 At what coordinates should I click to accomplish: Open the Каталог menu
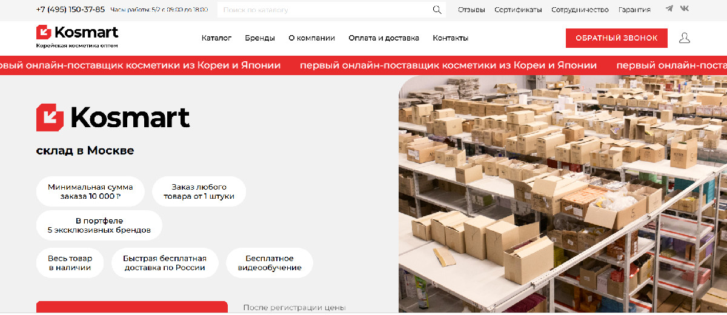tap(216, 38)
